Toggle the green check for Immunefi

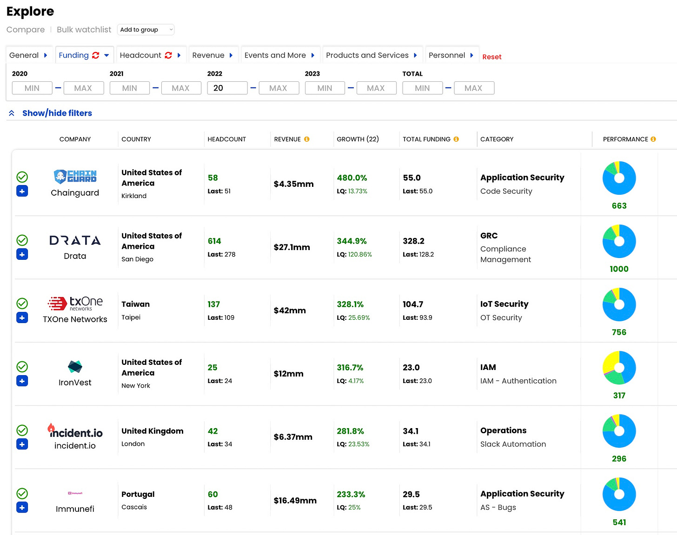22,493
